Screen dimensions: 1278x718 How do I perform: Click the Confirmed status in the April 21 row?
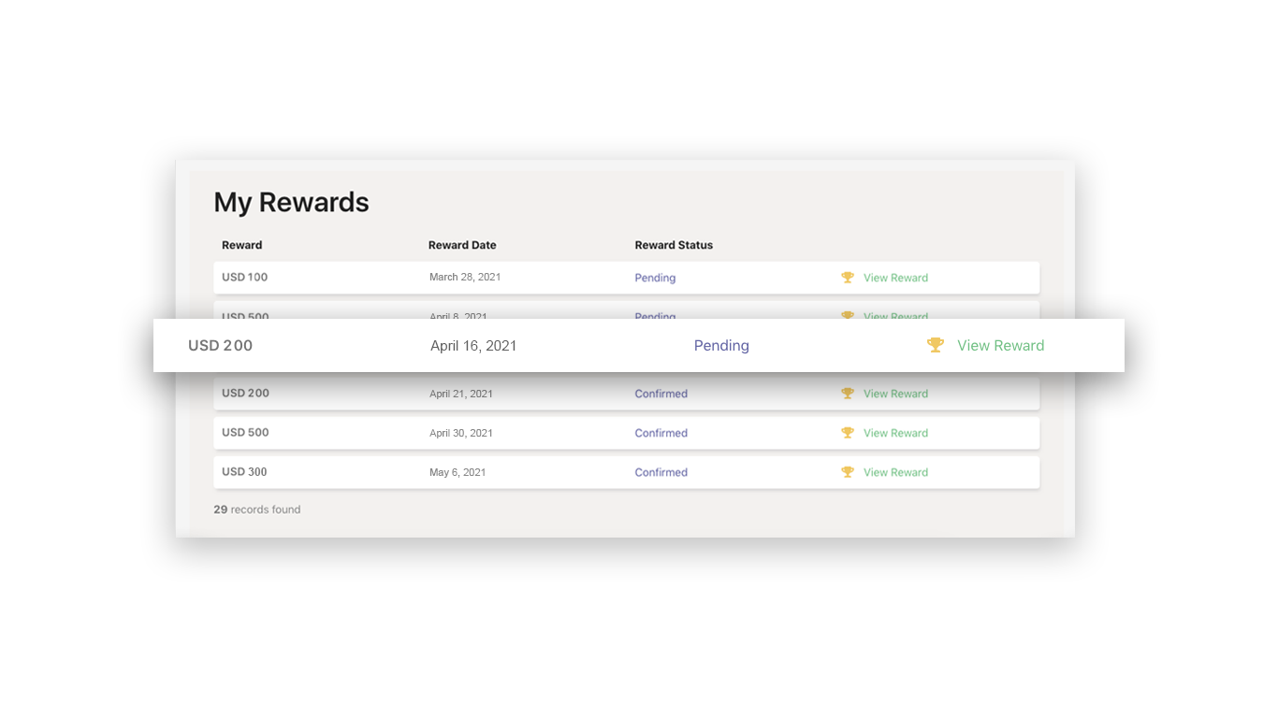661,394
